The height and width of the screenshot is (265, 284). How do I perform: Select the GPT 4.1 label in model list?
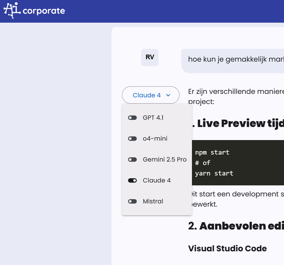[153, 118]
